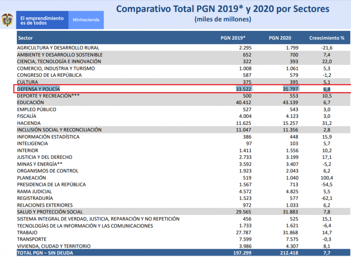351x257 pixels.
Task: Click the -21,6 growth for Agricultura
Action: click(x=327, y=48)
